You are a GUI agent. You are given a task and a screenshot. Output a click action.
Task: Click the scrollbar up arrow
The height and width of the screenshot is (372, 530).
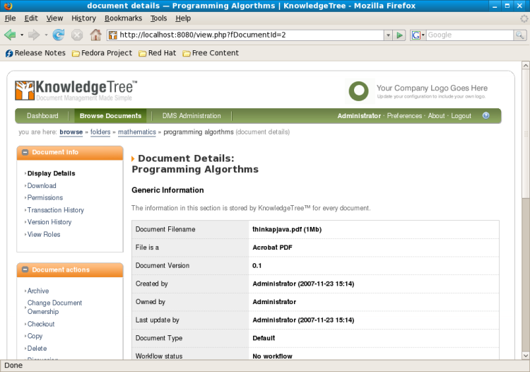click(526, 65)
